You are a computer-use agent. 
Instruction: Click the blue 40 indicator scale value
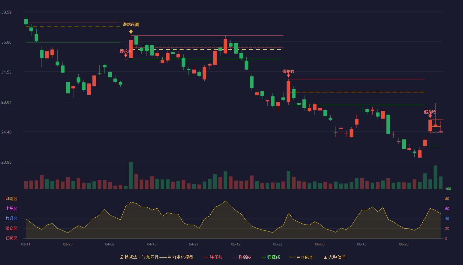coord(447,219)
